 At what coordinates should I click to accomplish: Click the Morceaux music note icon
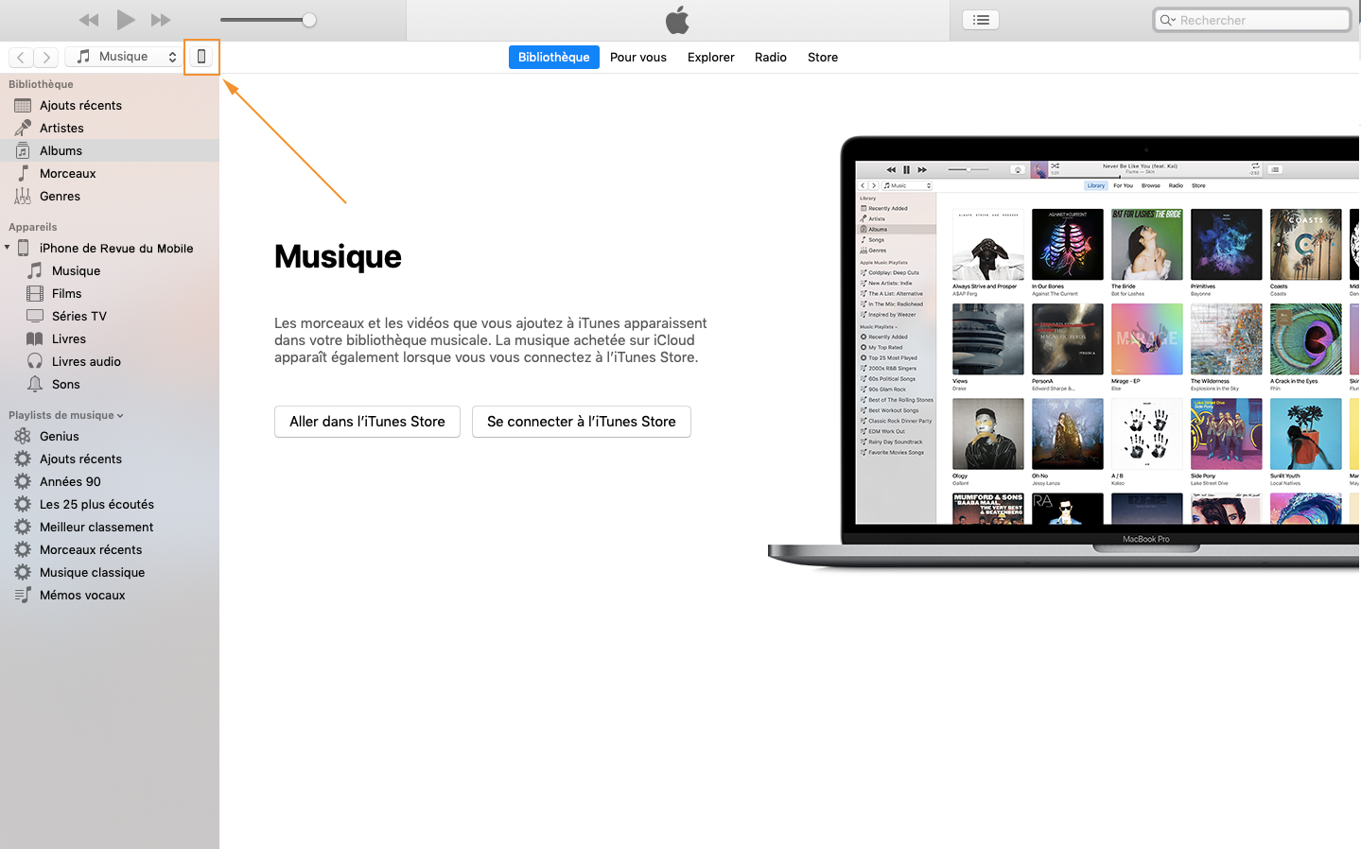(x=23, y=173)
